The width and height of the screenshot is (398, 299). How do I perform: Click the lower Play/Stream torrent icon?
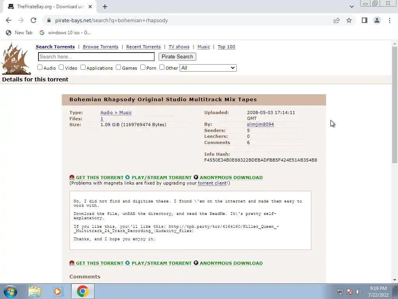click(x=127, y=263)
